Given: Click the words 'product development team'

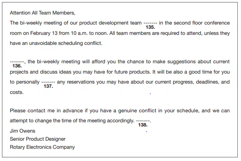Looking at the screenshot, I should 111,23.
